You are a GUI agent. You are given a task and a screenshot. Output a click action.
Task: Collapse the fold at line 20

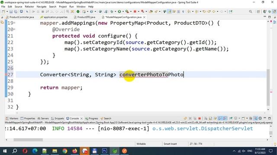click(x=14, y=29)
